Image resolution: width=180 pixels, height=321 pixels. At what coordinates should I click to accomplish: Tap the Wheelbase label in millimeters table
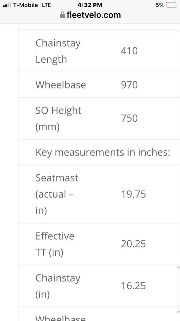(x=61, y=85)
